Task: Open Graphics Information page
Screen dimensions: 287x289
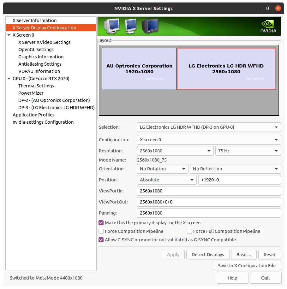Action: (x=41, y=57)
